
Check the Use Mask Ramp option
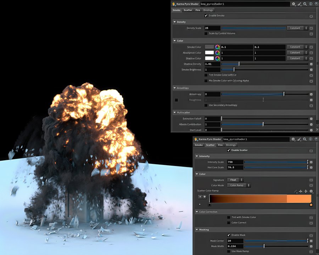click(x=229, y=251)
